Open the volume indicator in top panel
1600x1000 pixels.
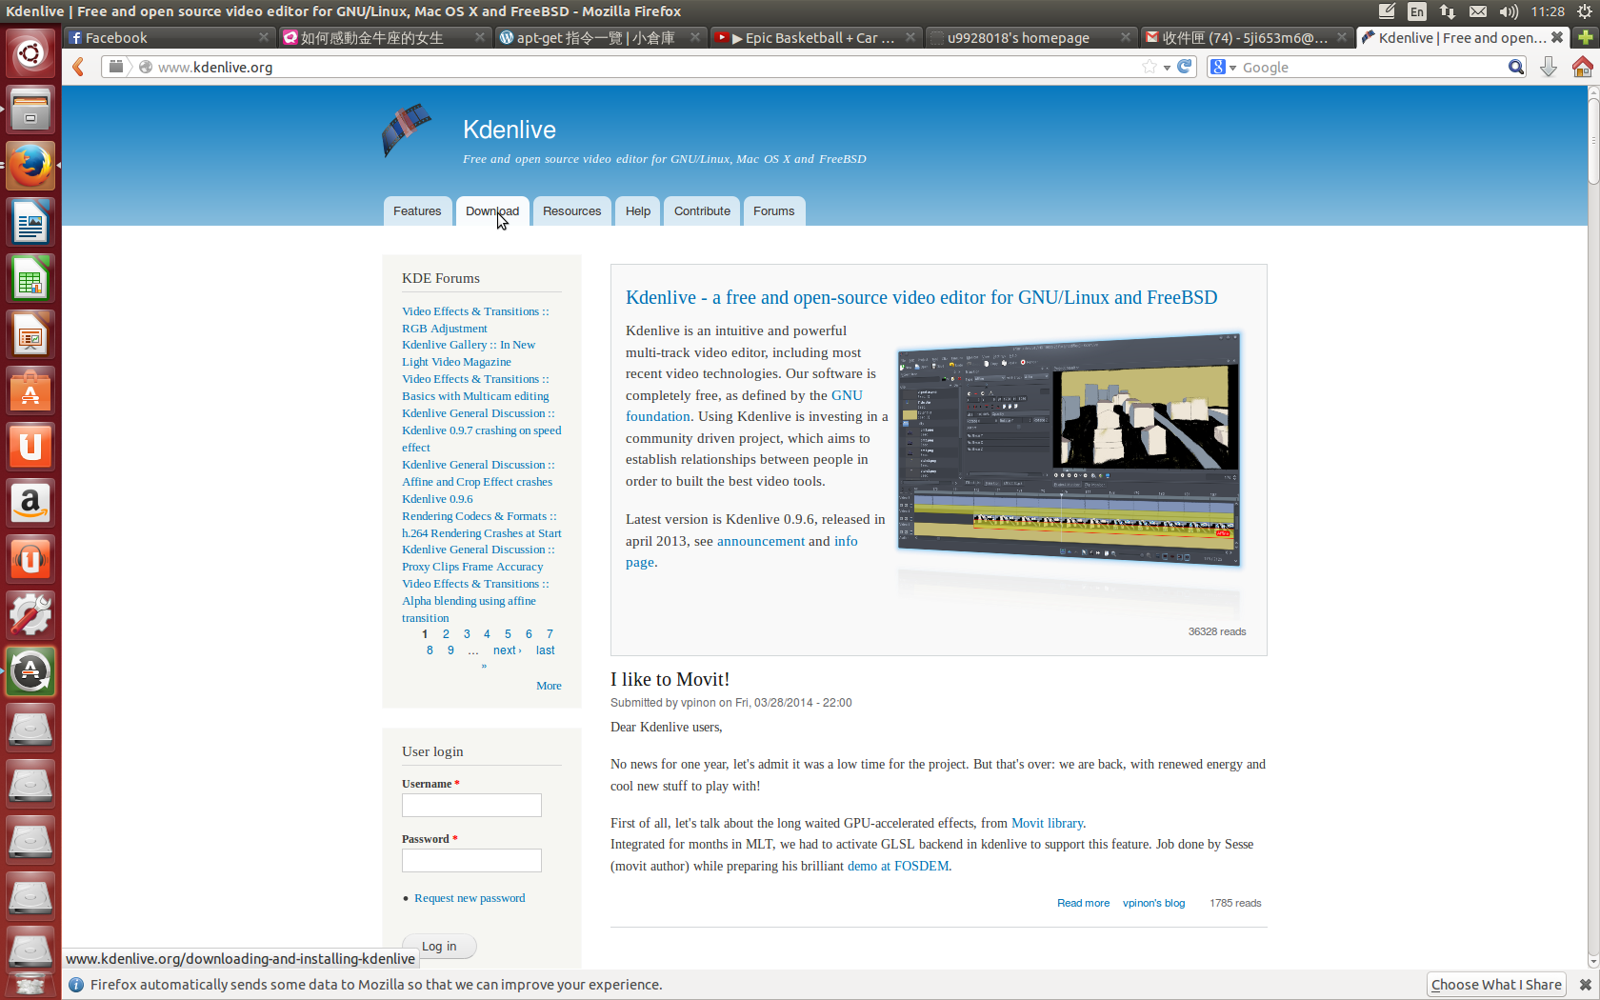(1509, 11)
